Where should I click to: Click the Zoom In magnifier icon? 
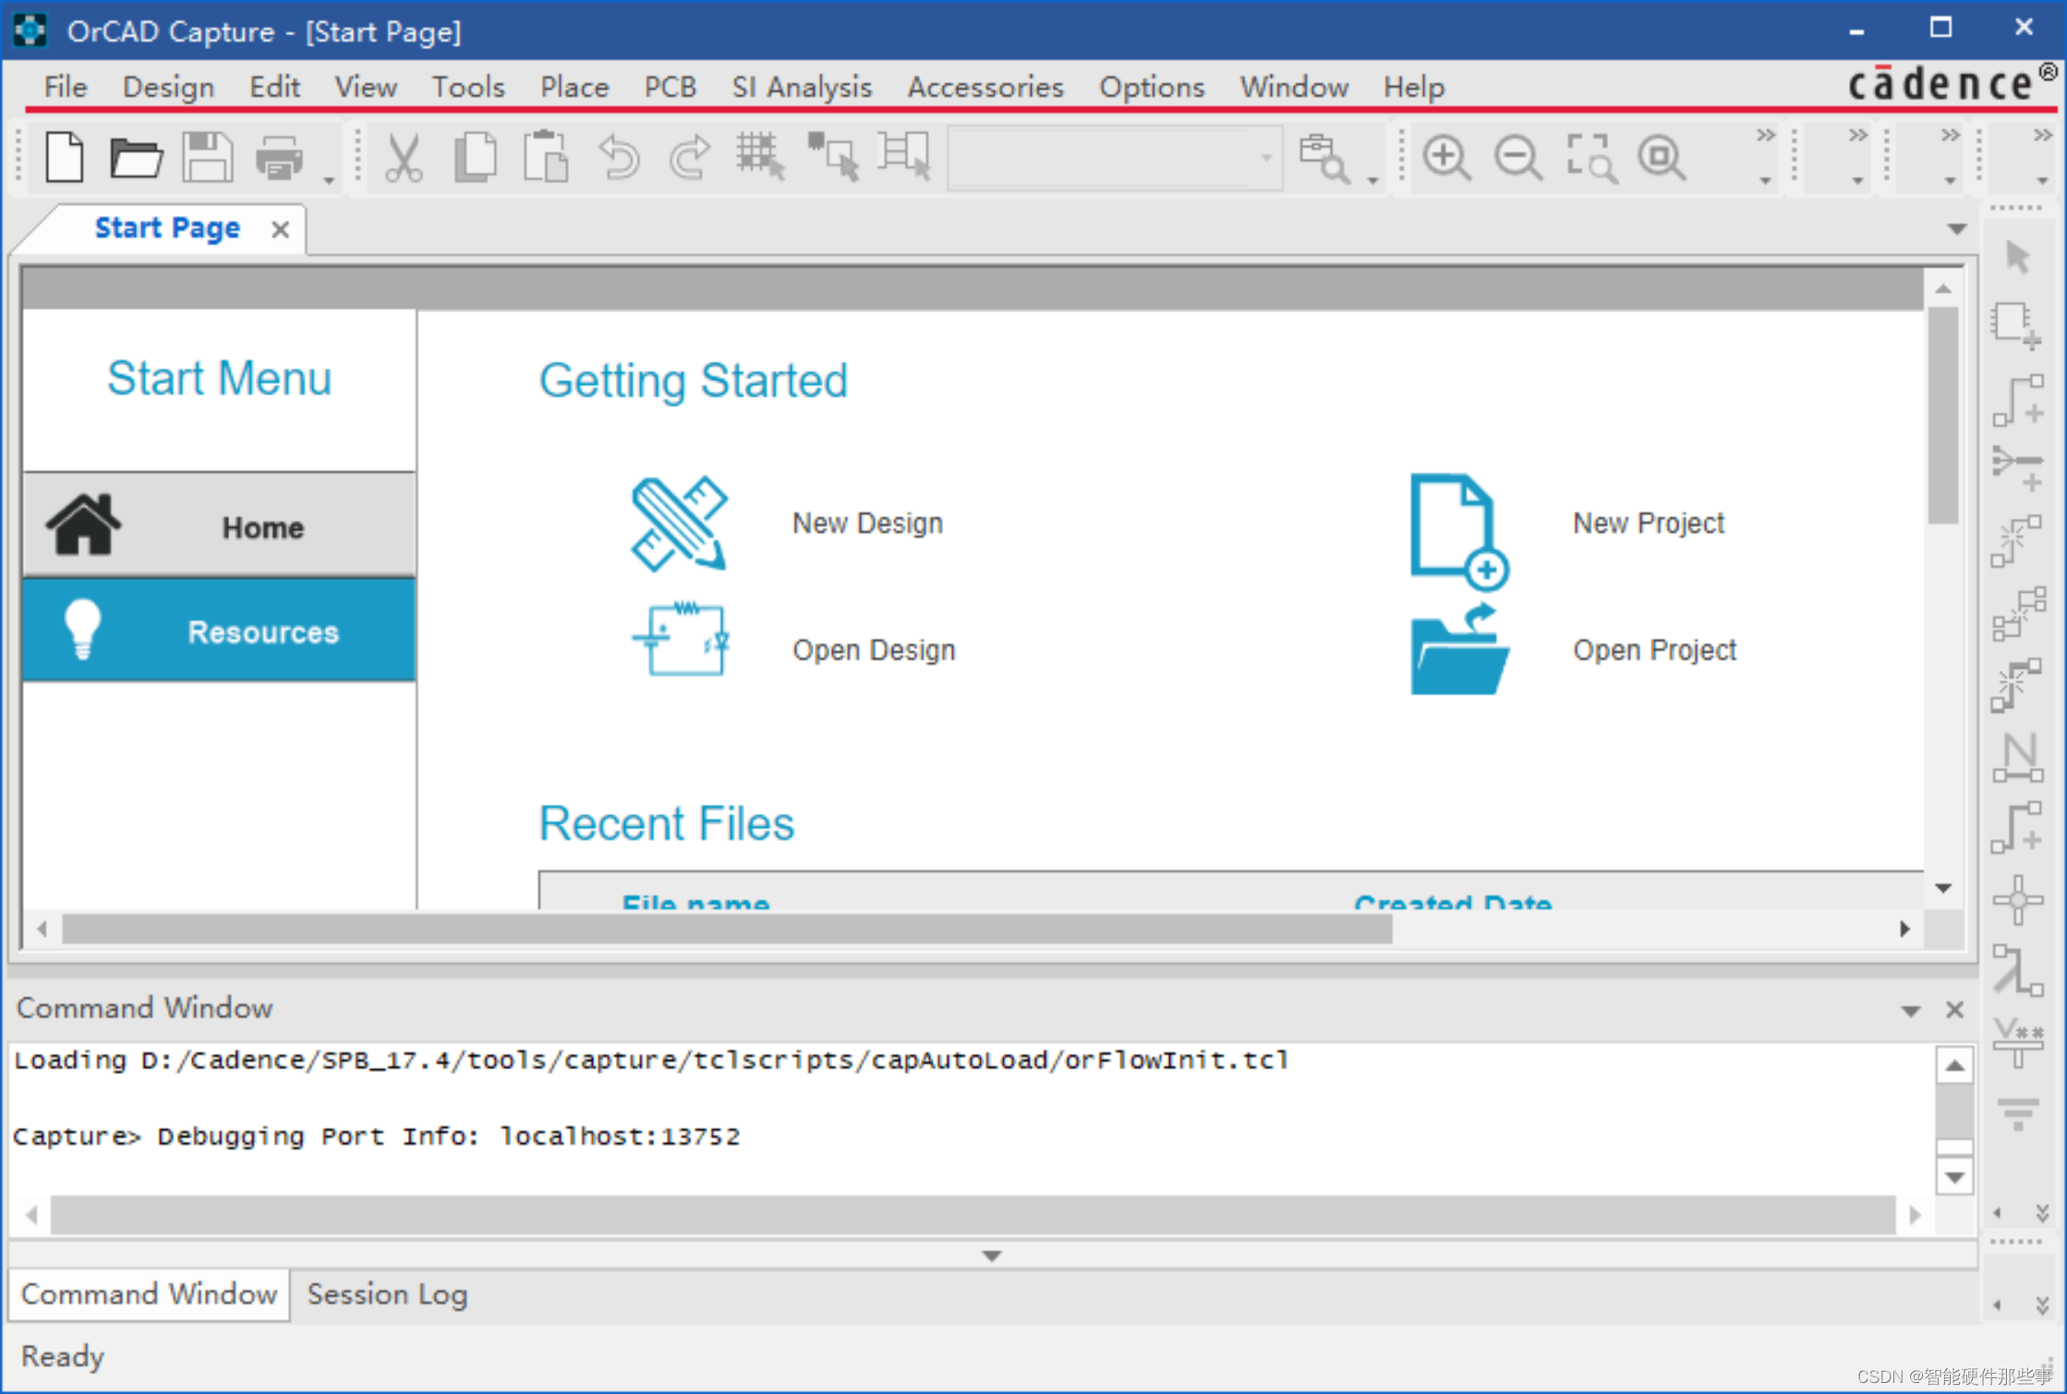(x=1445, y=157)
